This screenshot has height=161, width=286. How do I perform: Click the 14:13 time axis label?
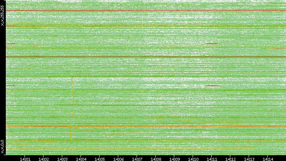[249, 159]
